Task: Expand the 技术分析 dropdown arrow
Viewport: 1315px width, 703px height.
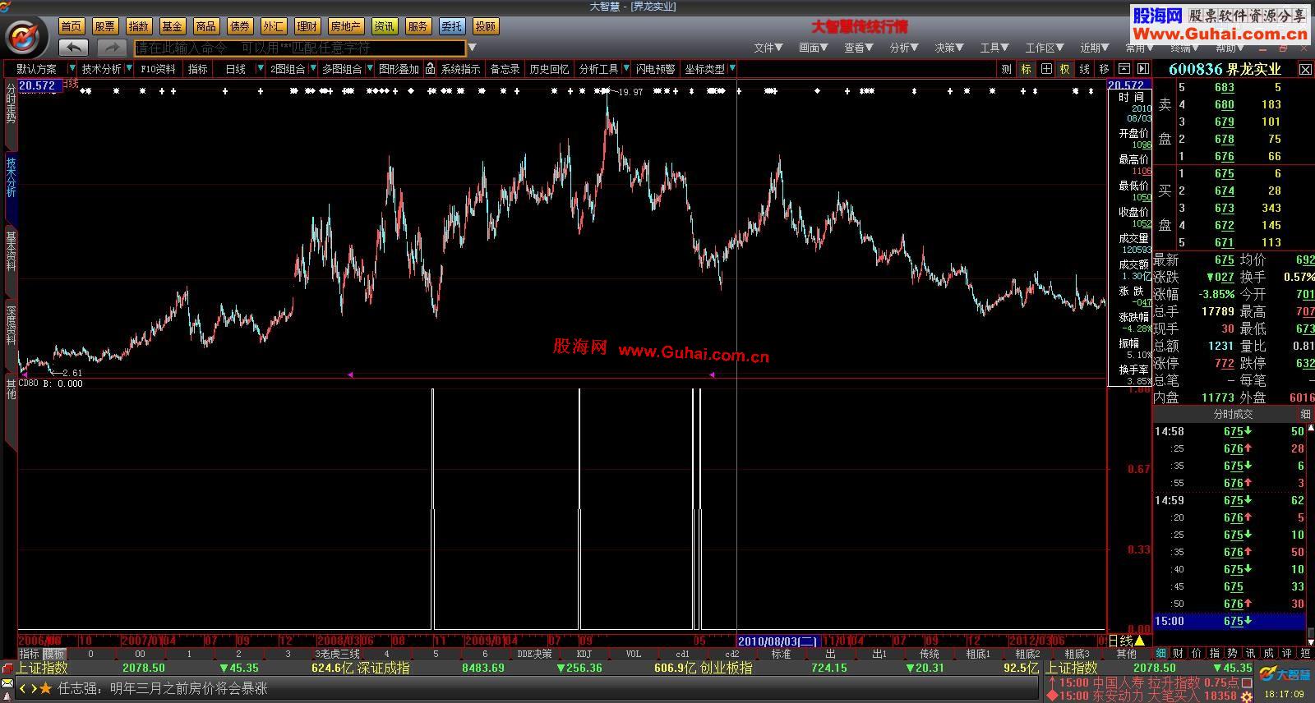Action: [x=129, y=69]
